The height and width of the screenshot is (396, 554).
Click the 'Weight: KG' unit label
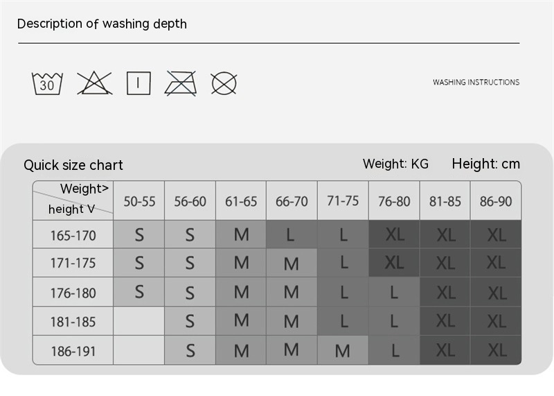tap(395, 164)
